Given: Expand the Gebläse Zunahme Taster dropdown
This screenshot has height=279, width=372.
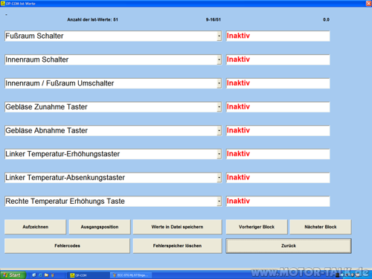Looking at the screenshot, I should pyautogui.click(x=219, y=107).
